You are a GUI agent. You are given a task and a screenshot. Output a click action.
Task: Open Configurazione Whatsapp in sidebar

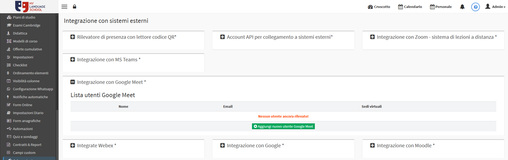[33, 89]
